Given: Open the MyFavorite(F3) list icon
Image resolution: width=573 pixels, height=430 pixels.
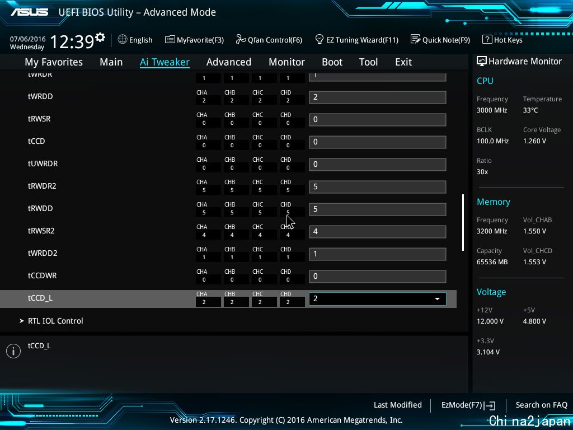Looking at the screenshot, I should click(x=170, y=40).
